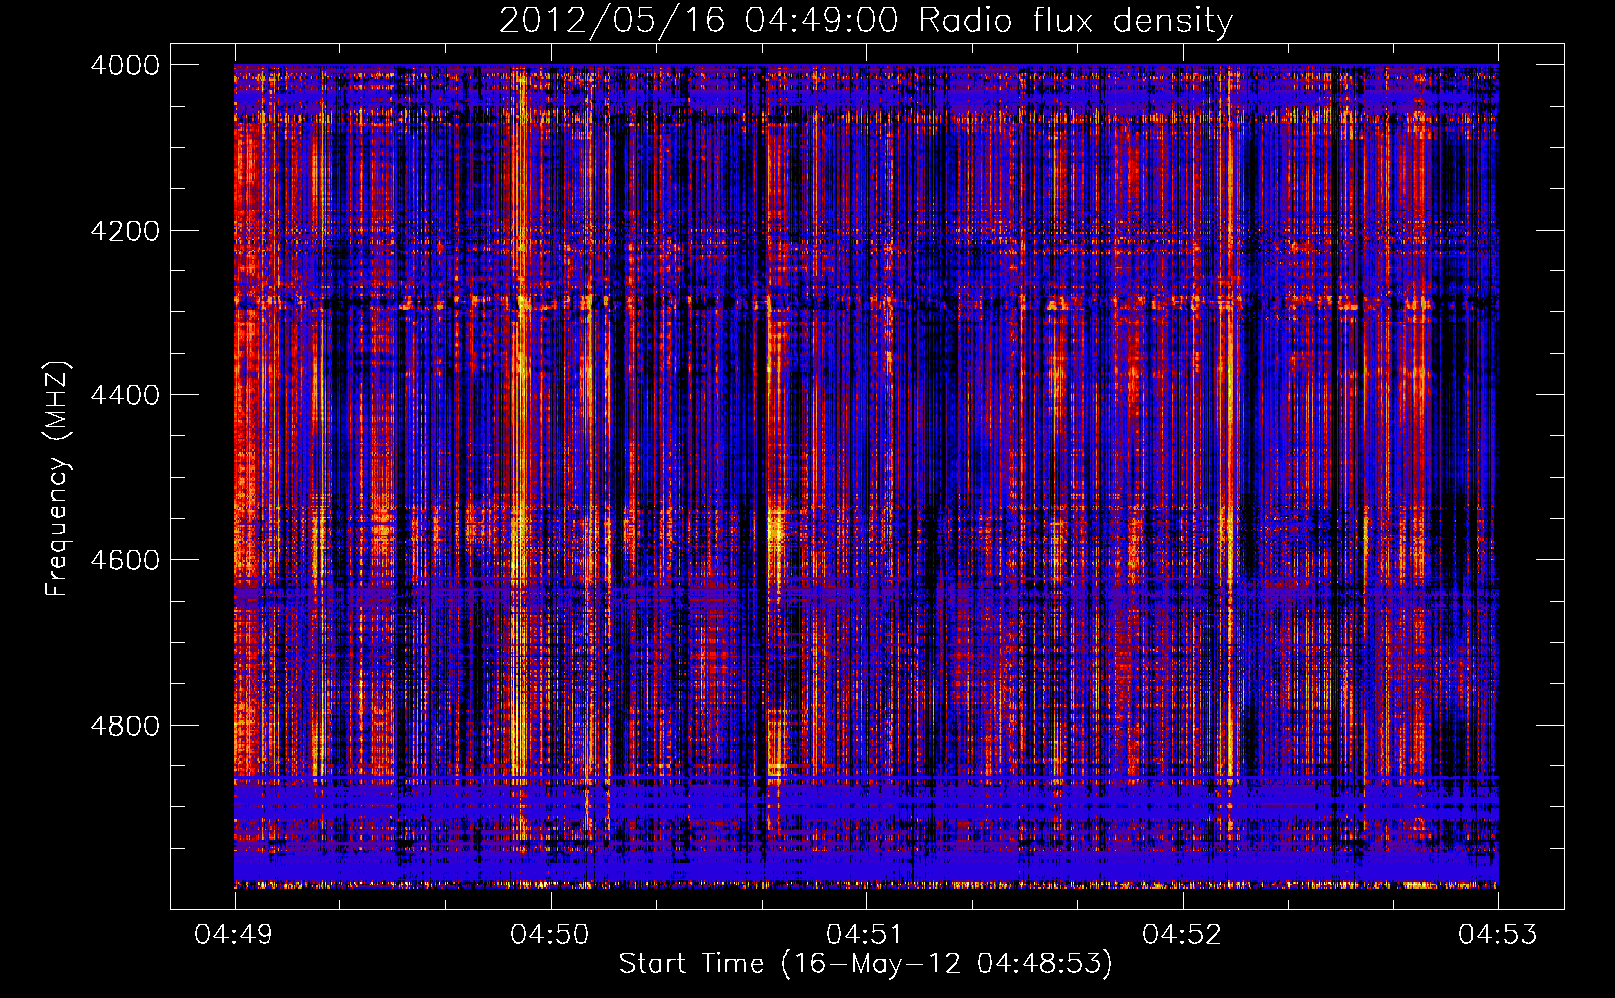Click the 4600 frequency tick label
The width and height of the screenshot is (1615, 998).
(x=125, y=560)
